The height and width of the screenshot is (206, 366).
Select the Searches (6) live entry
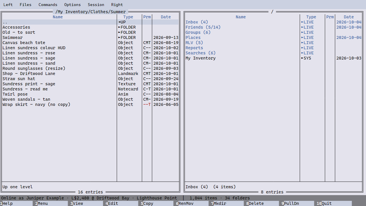point(273,53)
